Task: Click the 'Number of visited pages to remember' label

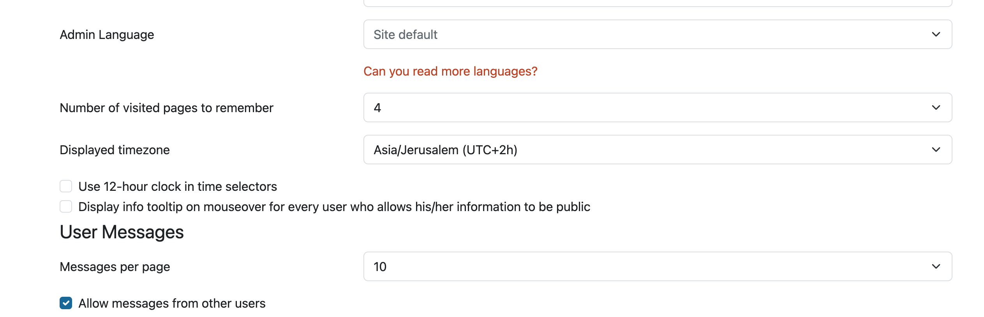Action: click(167, 108)
